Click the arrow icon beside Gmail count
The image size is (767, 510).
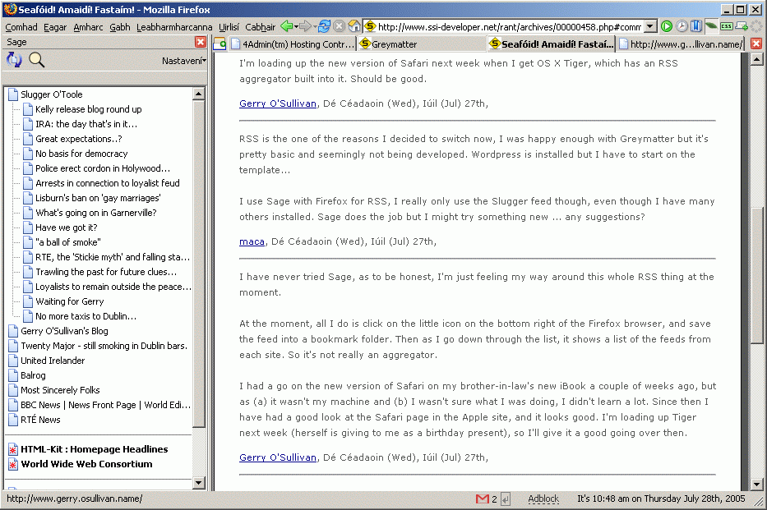tap(506, 499)
